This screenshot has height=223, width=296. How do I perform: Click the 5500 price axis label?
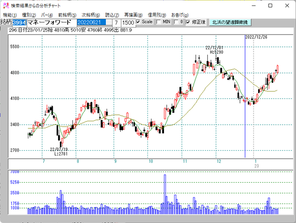[15, 47]
